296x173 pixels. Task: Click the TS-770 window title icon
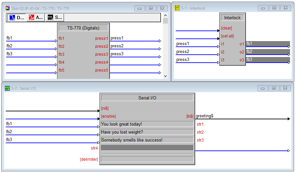click(8, 8)
